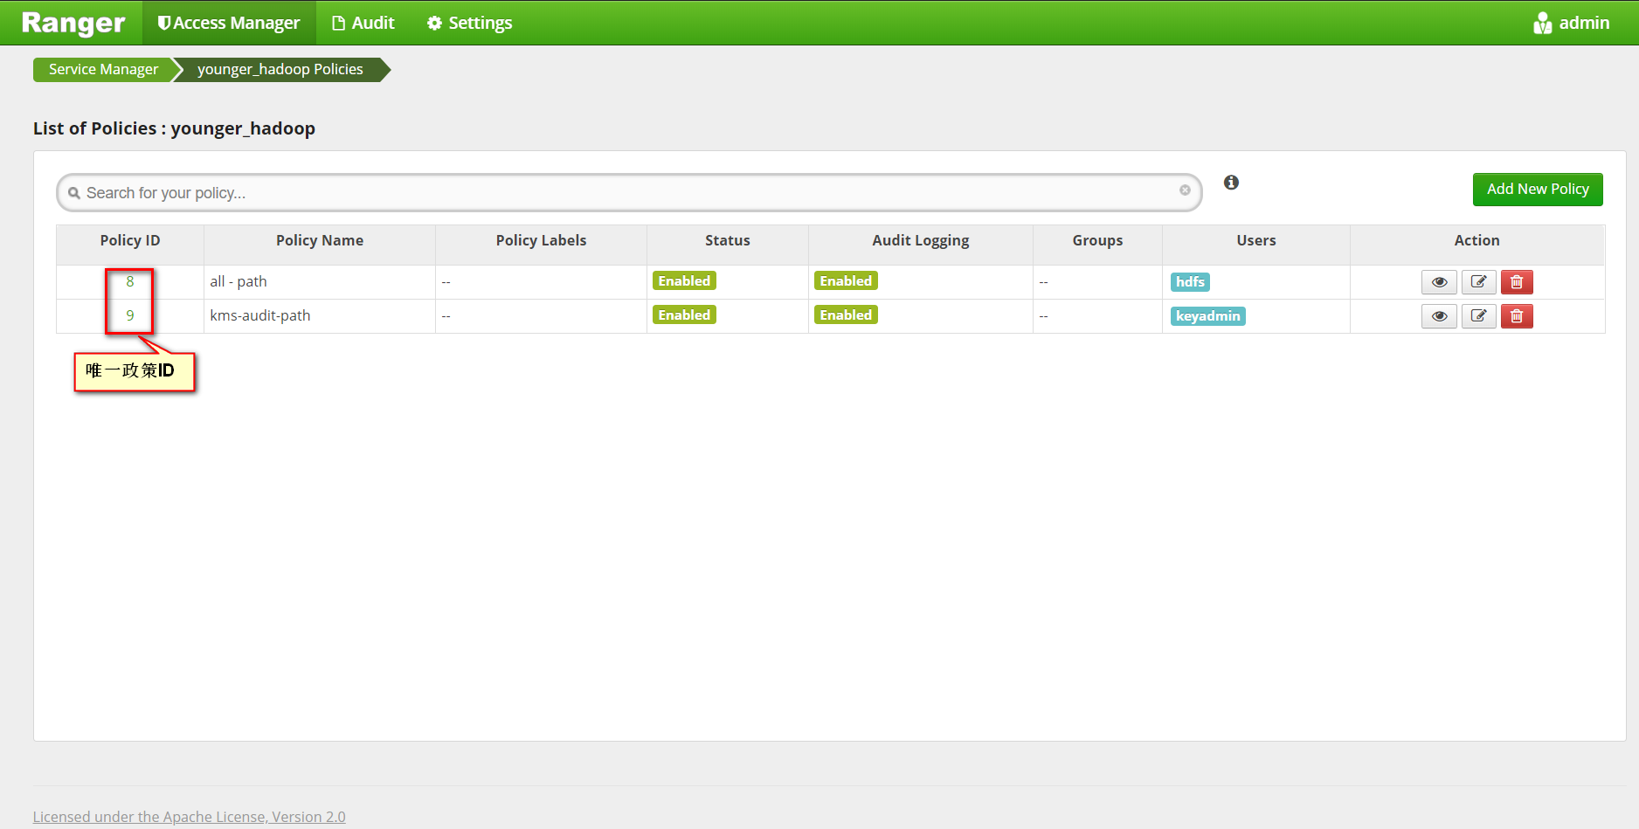Screen dimensions: 1639x829
Task: Click the hdfs user tag
Action: click(x=1189, y=281)
